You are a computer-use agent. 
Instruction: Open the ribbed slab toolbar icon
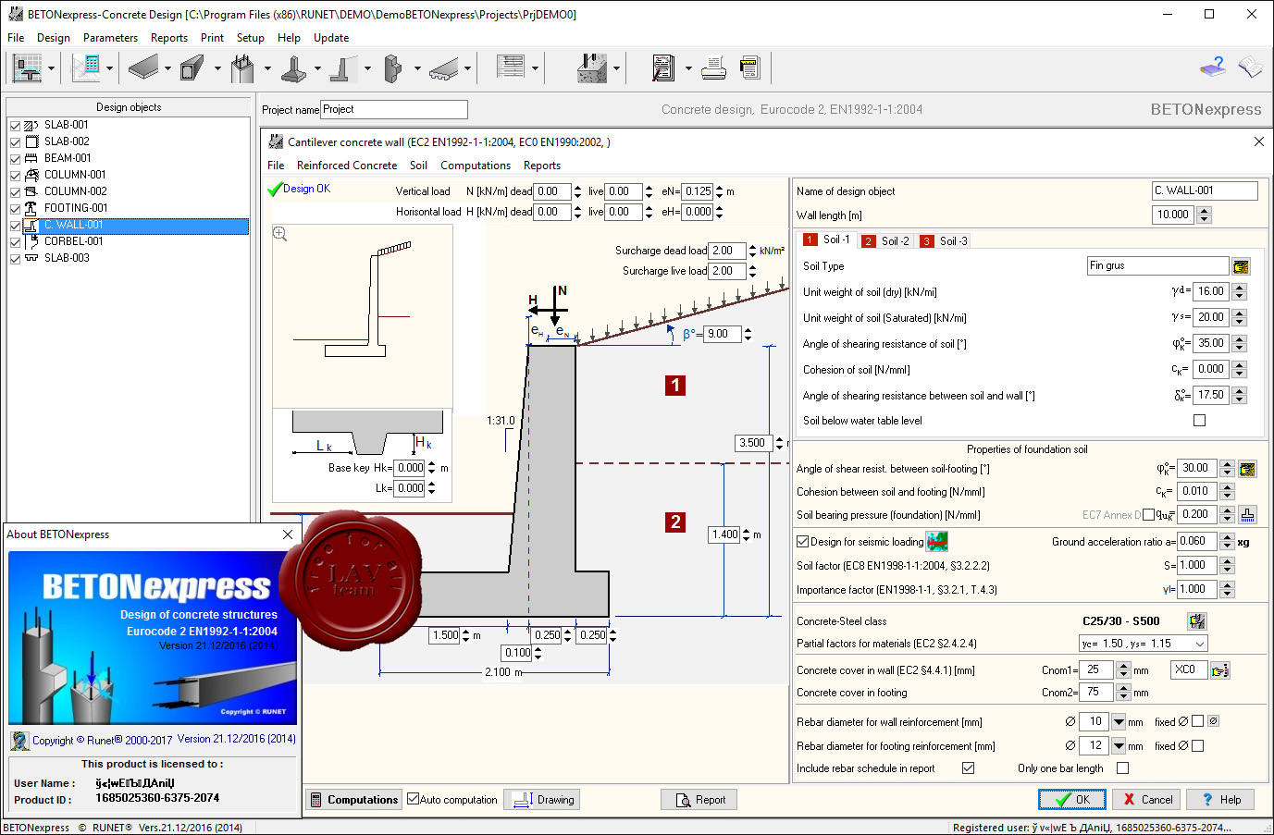point(443,68)
